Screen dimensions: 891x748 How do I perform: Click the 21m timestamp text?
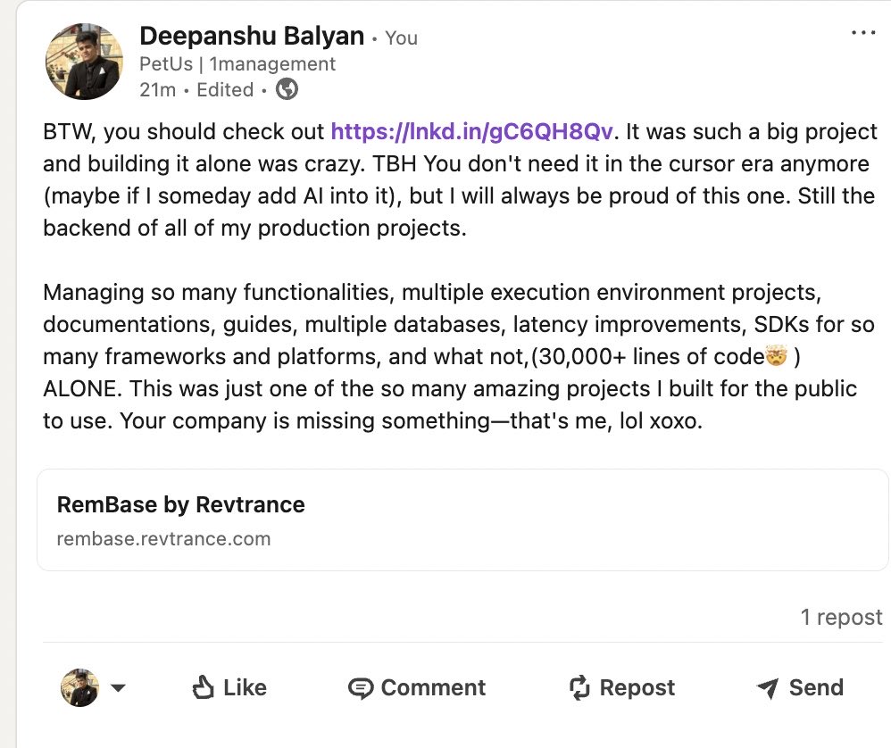pos(157,90)
